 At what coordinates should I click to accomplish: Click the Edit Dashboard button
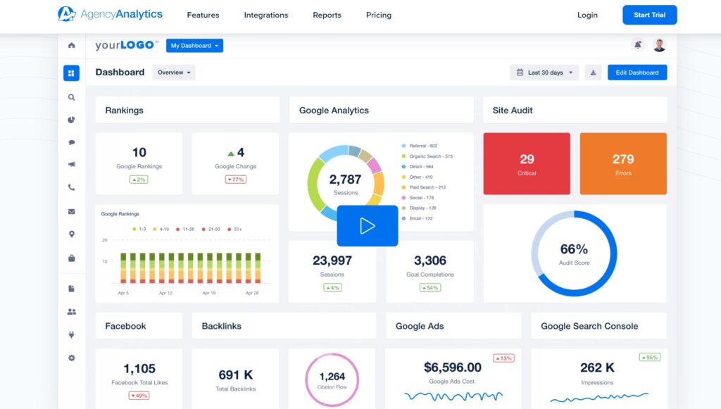coord(637,73)
